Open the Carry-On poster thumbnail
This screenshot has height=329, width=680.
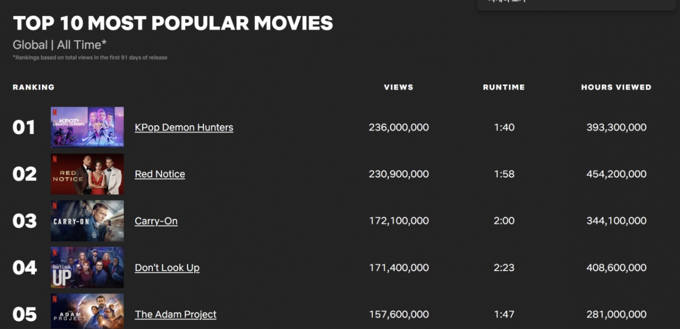click(87, 221)
